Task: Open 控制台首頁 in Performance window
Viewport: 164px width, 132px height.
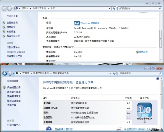Action: pos(13,81)
